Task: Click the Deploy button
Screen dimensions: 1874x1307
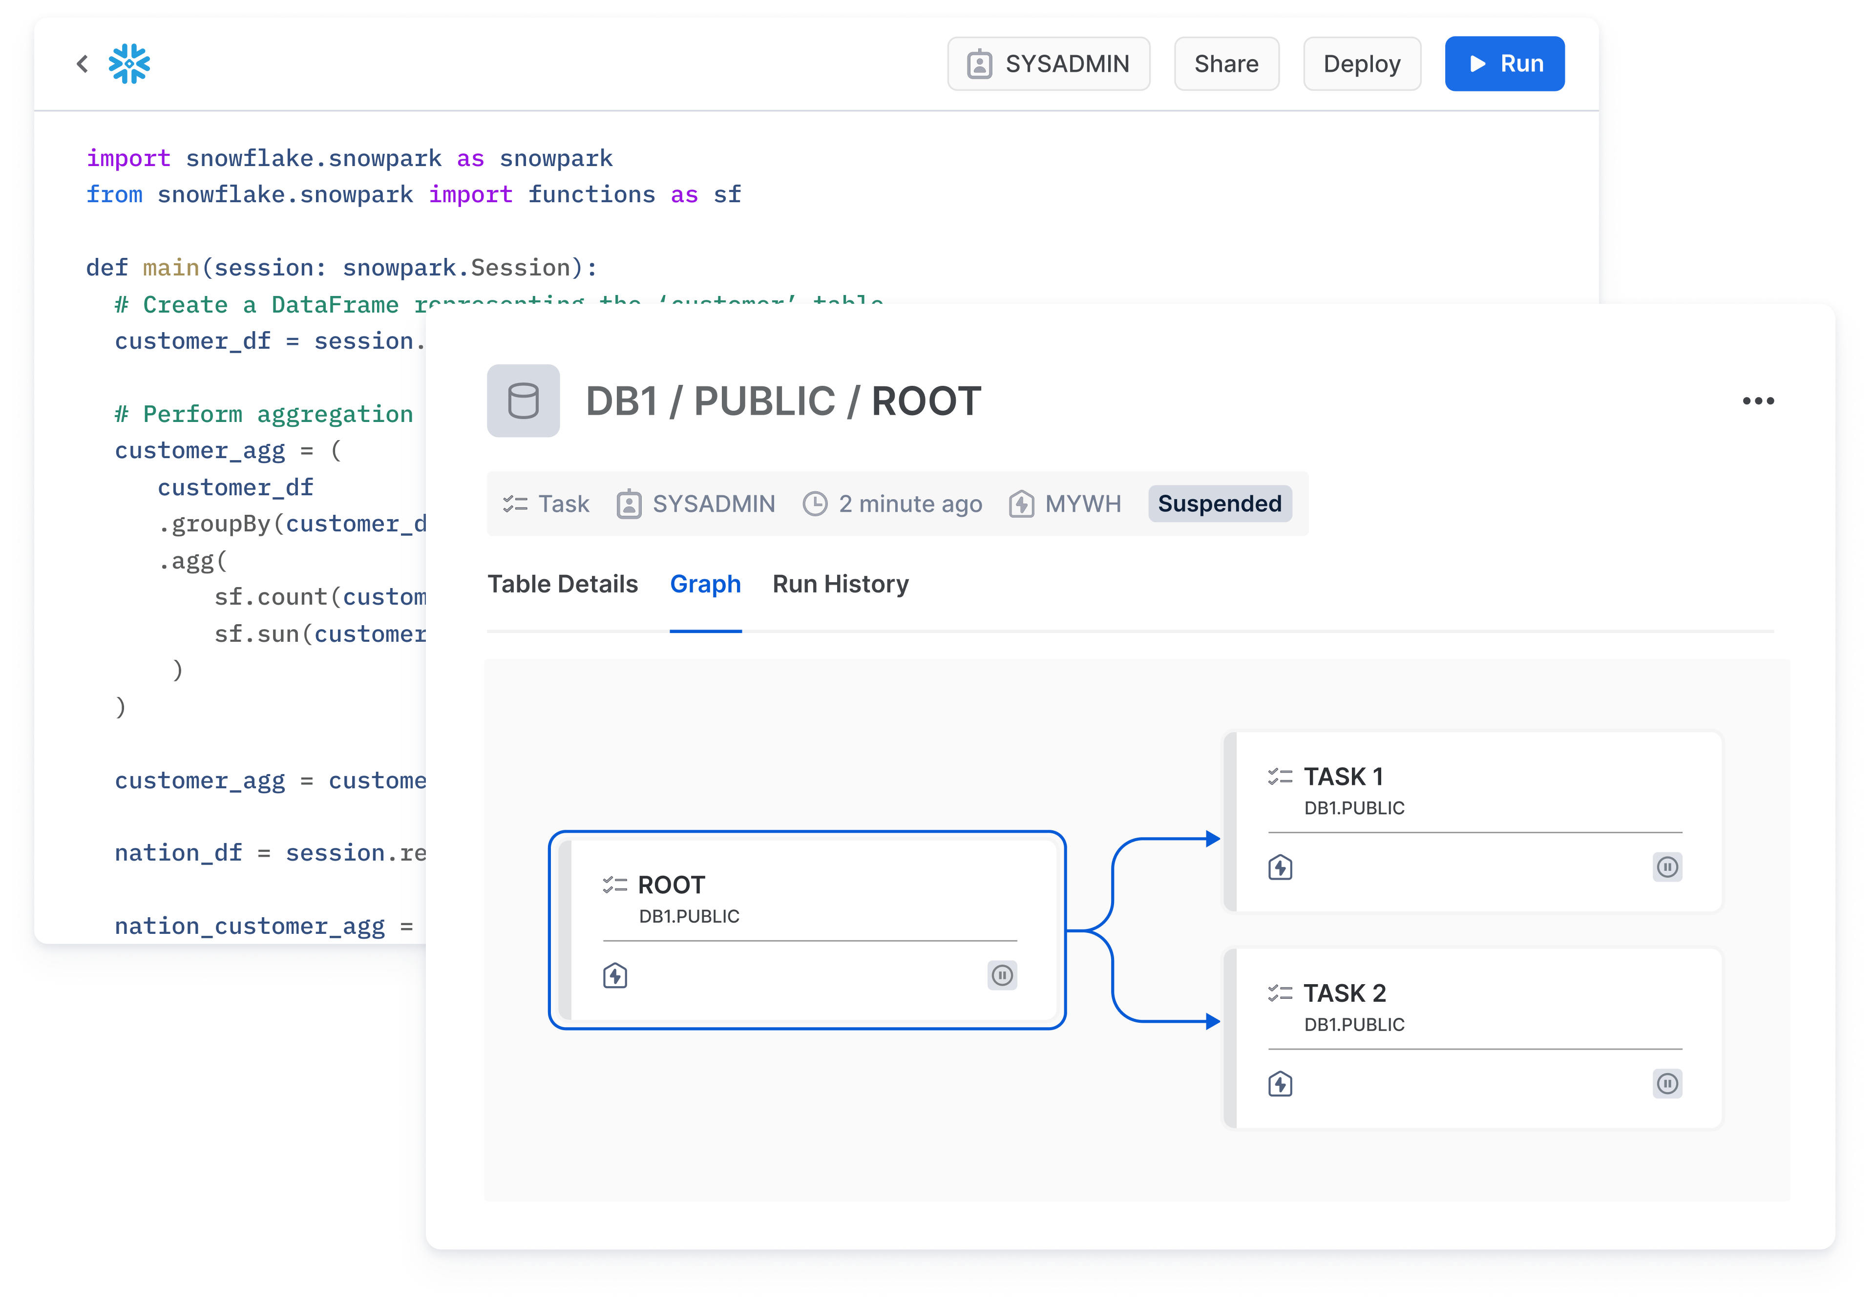Action: pos(1362,63)
